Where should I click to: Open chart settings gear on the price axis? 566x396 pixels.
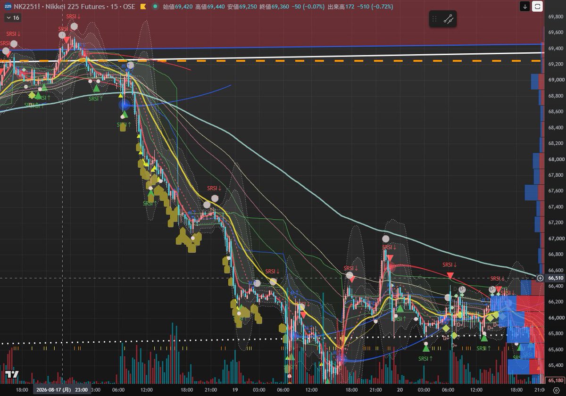pos(556,390)
